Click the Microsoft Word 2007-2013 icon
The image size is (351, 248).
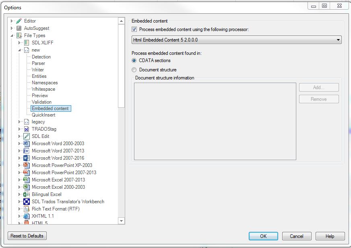27,151
